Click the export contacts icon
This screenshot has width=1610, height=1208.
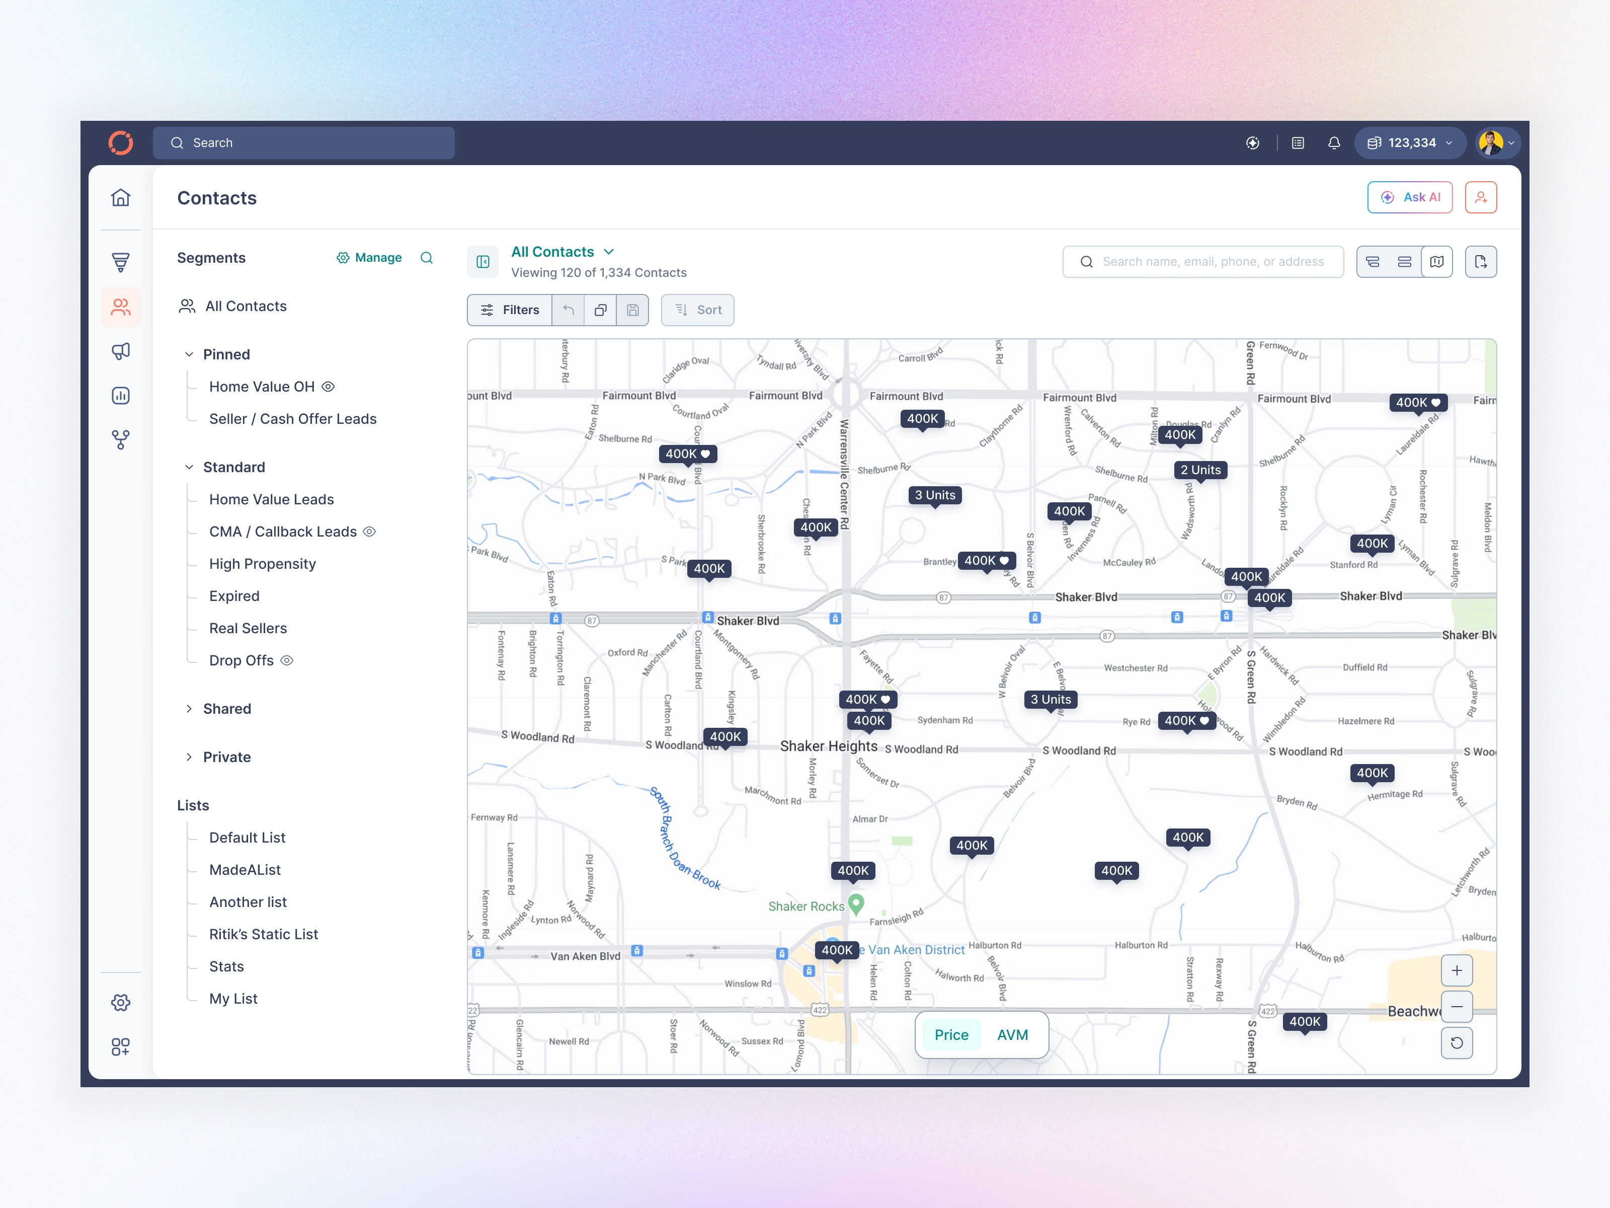click(x=1482, y=261)
